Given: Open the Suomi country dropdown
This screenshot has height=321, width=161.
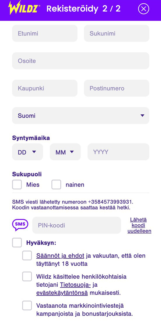Looking at the screenshot, I should (80, 116).
